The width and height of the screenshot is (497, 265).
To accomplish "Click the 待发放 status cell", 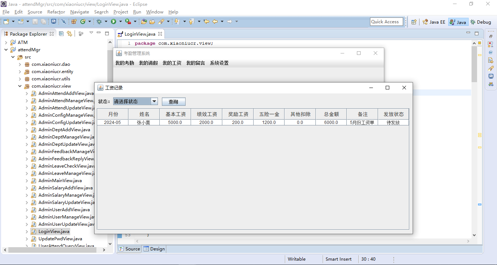I will tap(393, 123).
